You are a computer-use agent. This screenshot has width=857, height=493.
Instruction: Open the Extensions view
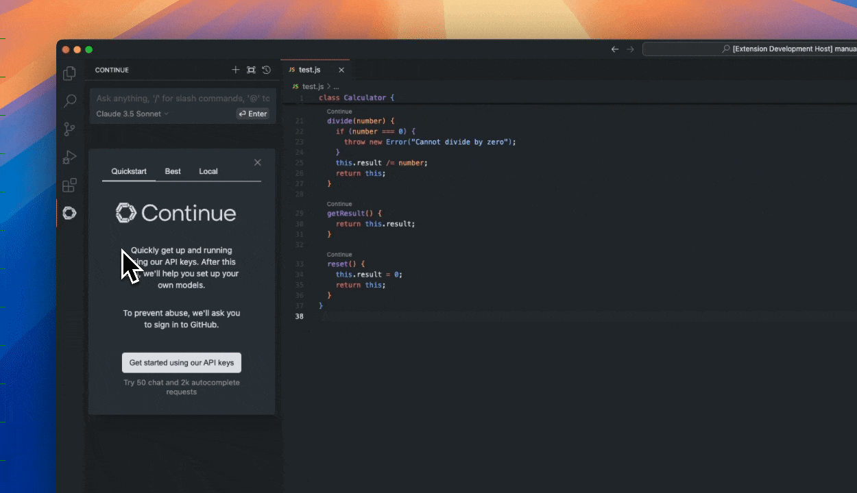point(69,185)
